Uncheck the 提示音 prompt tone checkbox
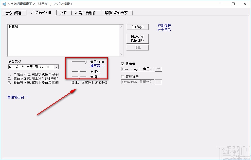Image resolution: width=251 pixels, height=160 pixels. (x=122, y=64)
